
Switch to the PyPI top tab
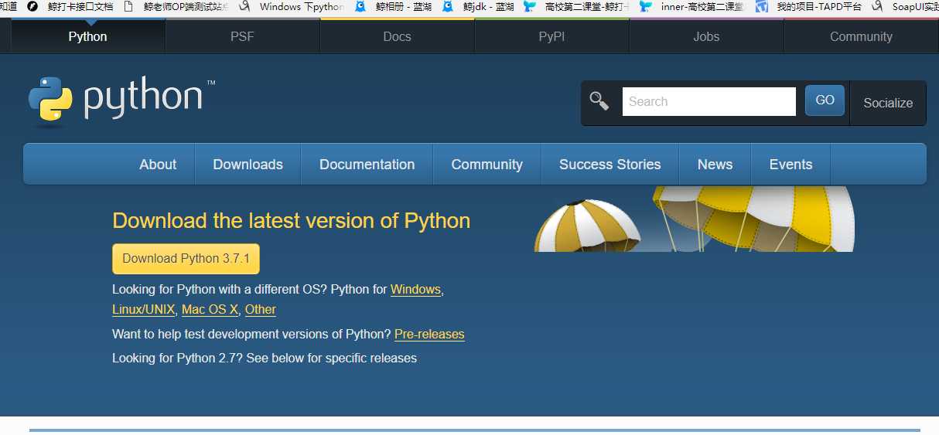(551, 36)
